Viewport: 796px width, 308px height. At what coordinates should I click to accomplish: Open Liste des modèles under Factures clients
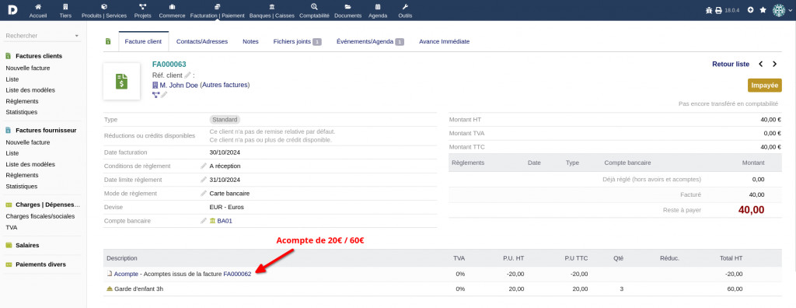tap(30, 90)
